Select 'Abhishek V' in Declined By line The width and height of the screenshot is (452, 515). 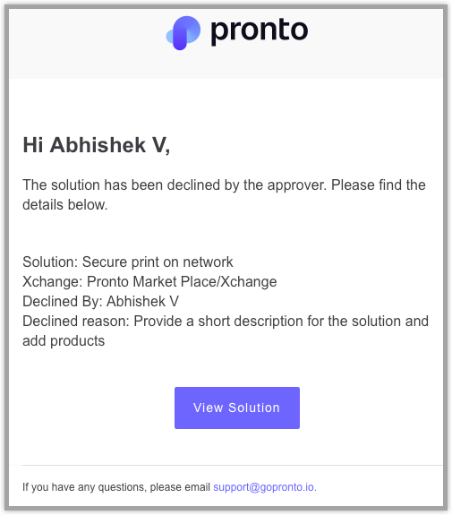point(143,301)
